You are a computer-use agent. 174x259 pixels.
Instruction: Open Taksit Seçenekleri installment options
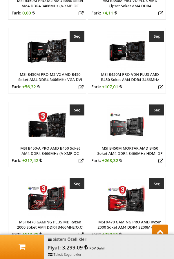(65, 254)
